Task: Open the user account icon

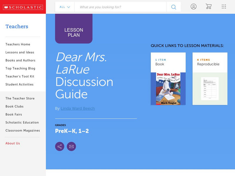Action: [x=194, y=6]
